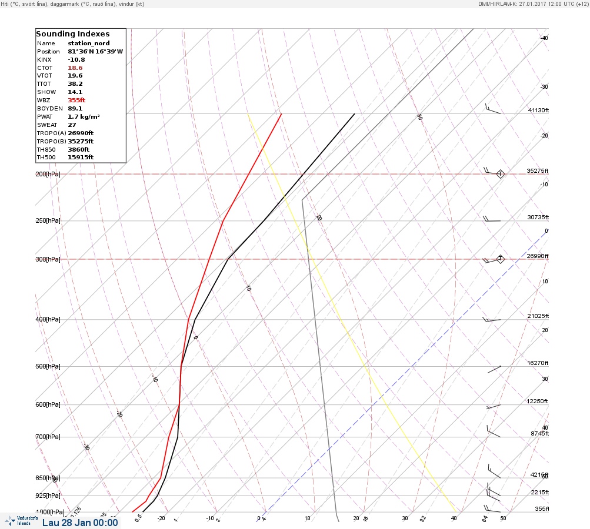The height and width of the screenshot is (529, 590).
Task: Click the 2215ft altitude label
Action: click(x=540, y=492)
